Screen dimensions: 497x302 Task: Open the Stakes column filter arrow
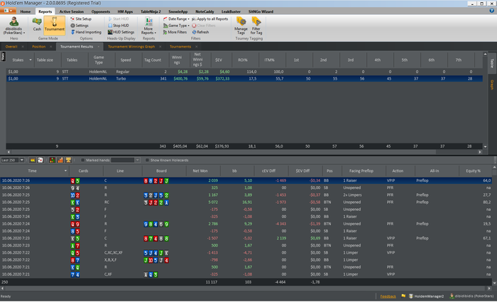coord(31,60)
